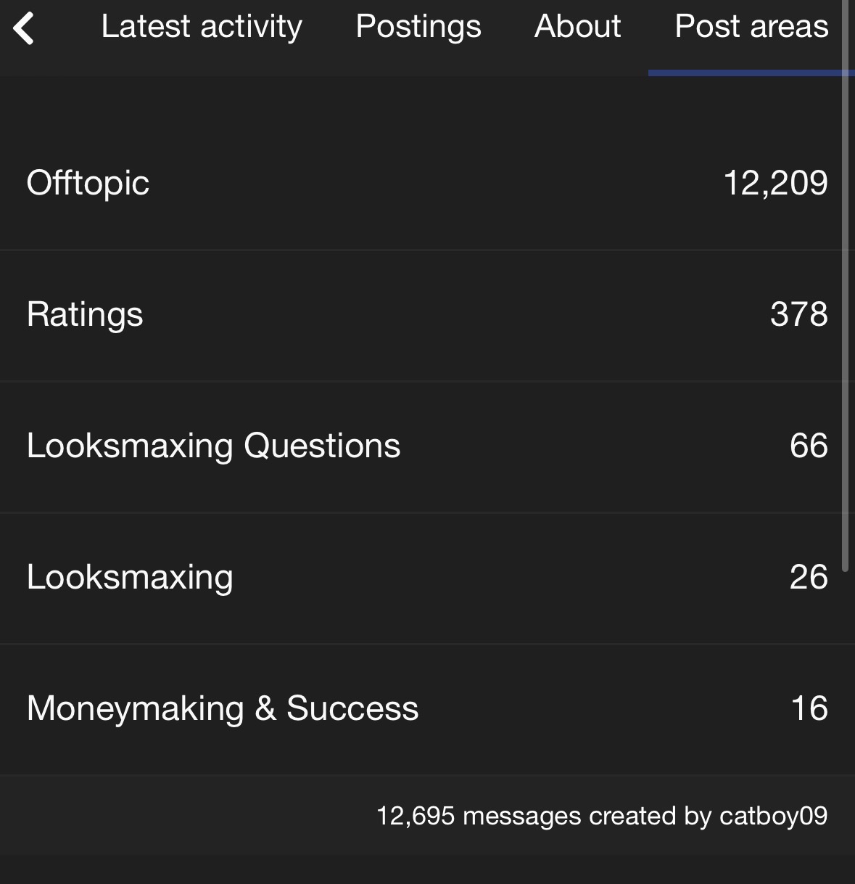Click the catboy09 username in footer

point(773,817)
